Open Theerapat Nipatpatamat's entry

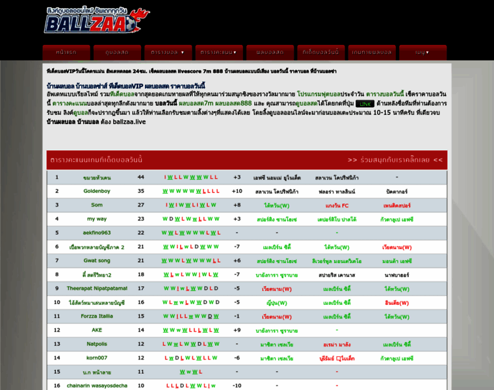coord(97,288)
